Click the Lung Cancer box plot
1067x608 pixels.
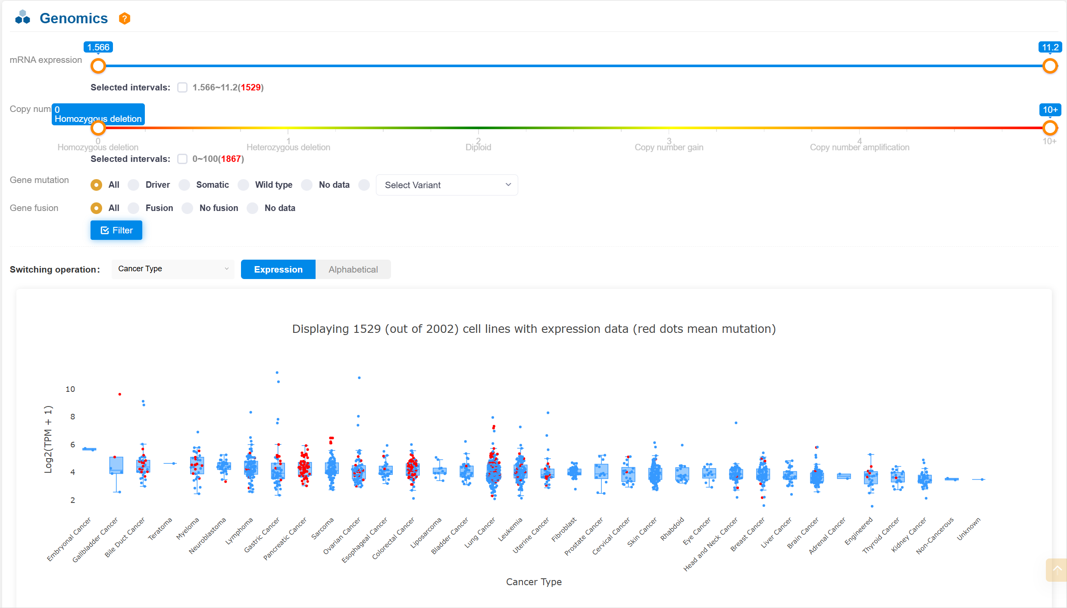[494, 472]
